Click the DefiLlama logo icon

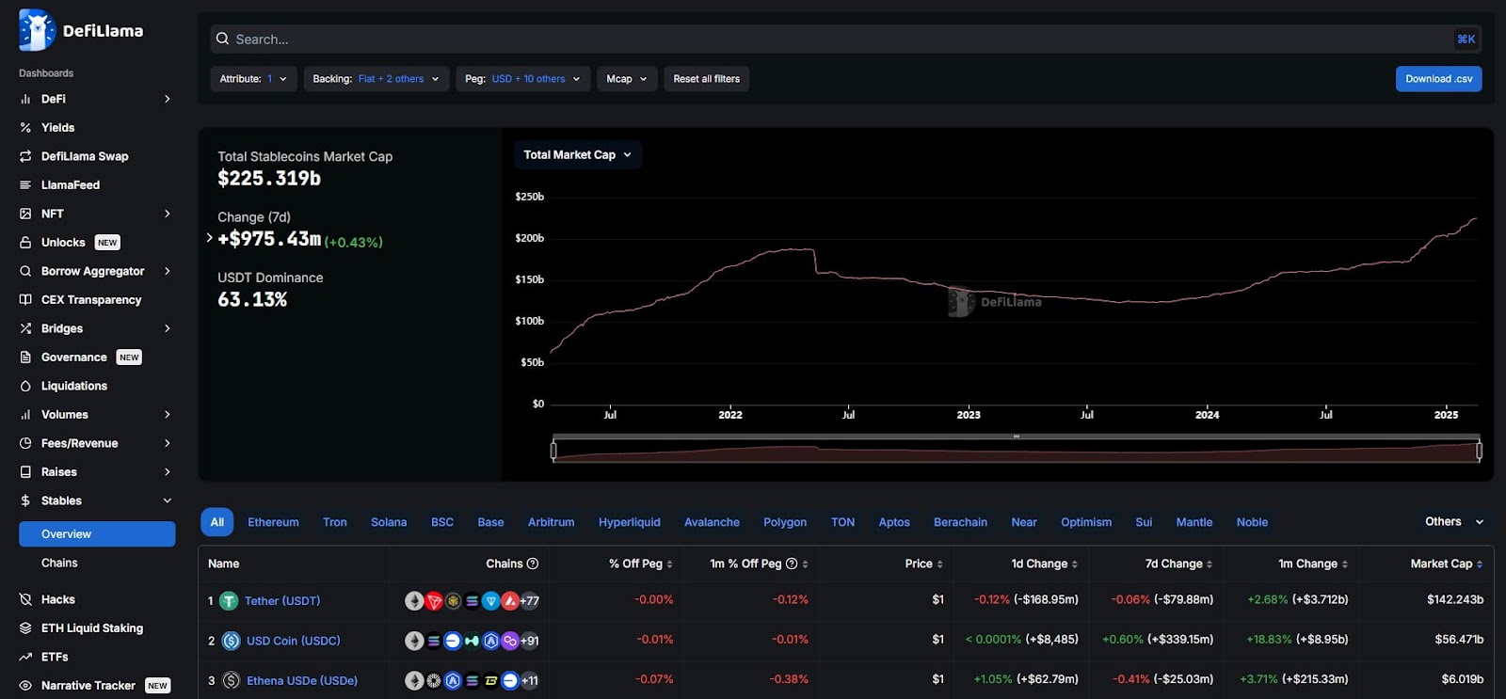[37, 30]
